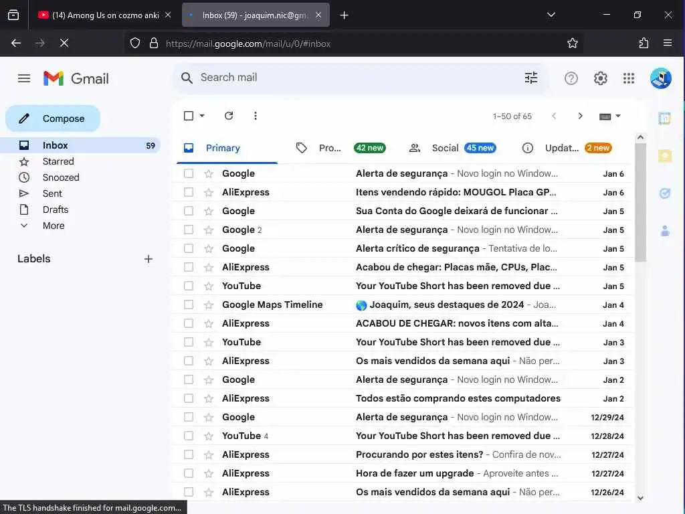Check the Jan 6 Google security alert email

tap(189, 173)
